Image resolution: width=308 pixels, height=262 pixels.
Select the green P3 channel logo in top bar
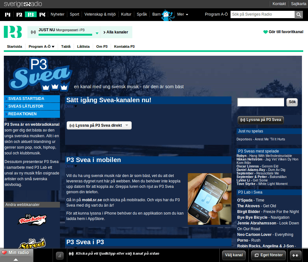[x=31, y=15]
